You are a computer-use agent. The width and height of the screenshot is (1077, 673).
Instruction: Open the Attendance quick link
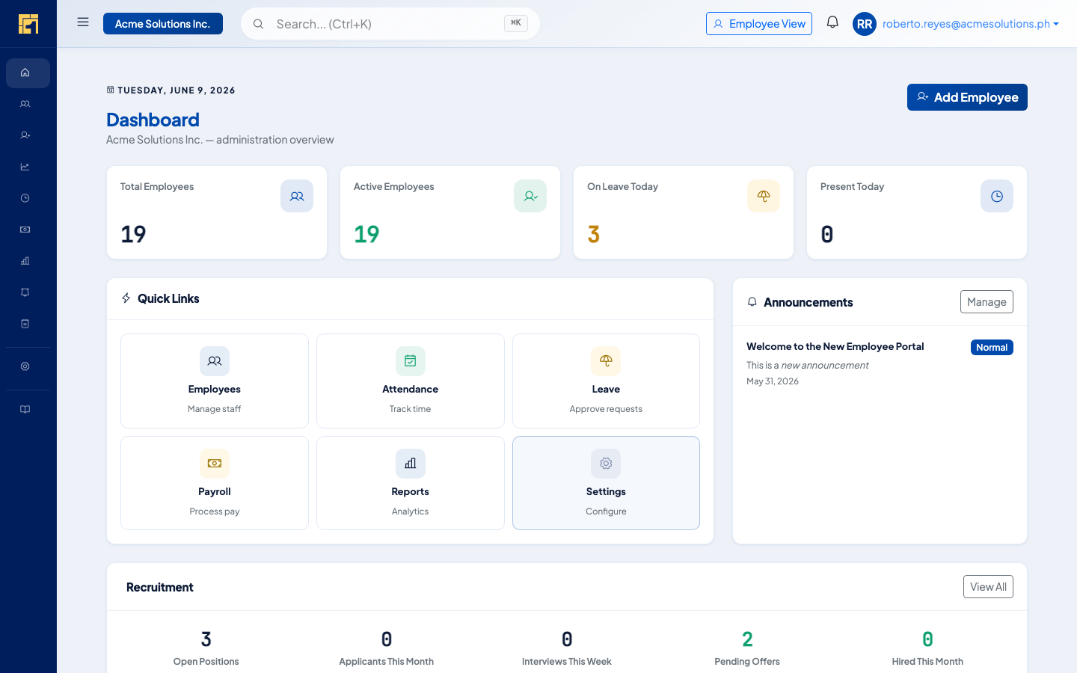click(411, 381)
